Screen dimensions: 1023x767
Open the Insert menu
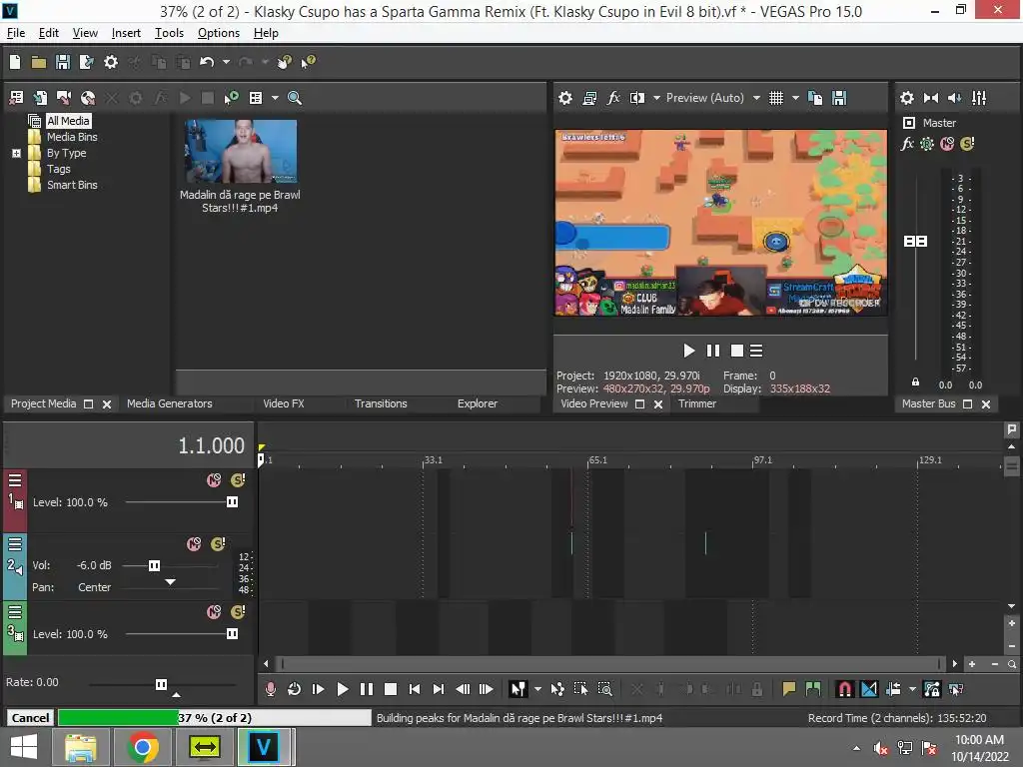(x=126, y=33)
